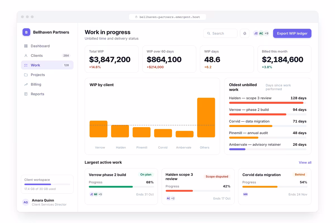
Task: Click the Behind status tag
Action: (x=300, y=174)
